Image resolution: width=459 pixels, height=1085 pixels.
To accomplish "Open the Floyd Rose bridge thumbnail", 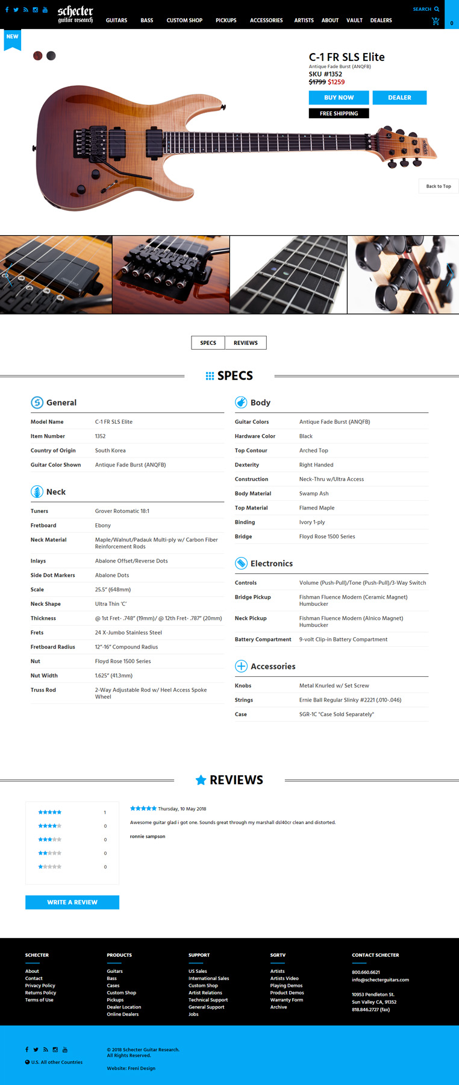I will (171, 275).
